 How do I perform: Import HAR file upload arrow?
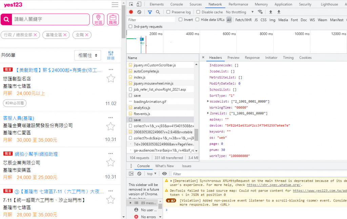tap(270, 12)
